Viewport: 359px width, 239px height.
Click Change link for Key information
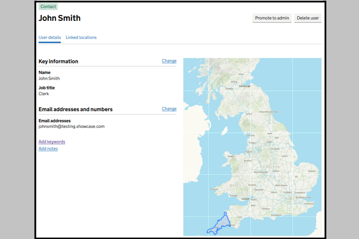point(169,61)
